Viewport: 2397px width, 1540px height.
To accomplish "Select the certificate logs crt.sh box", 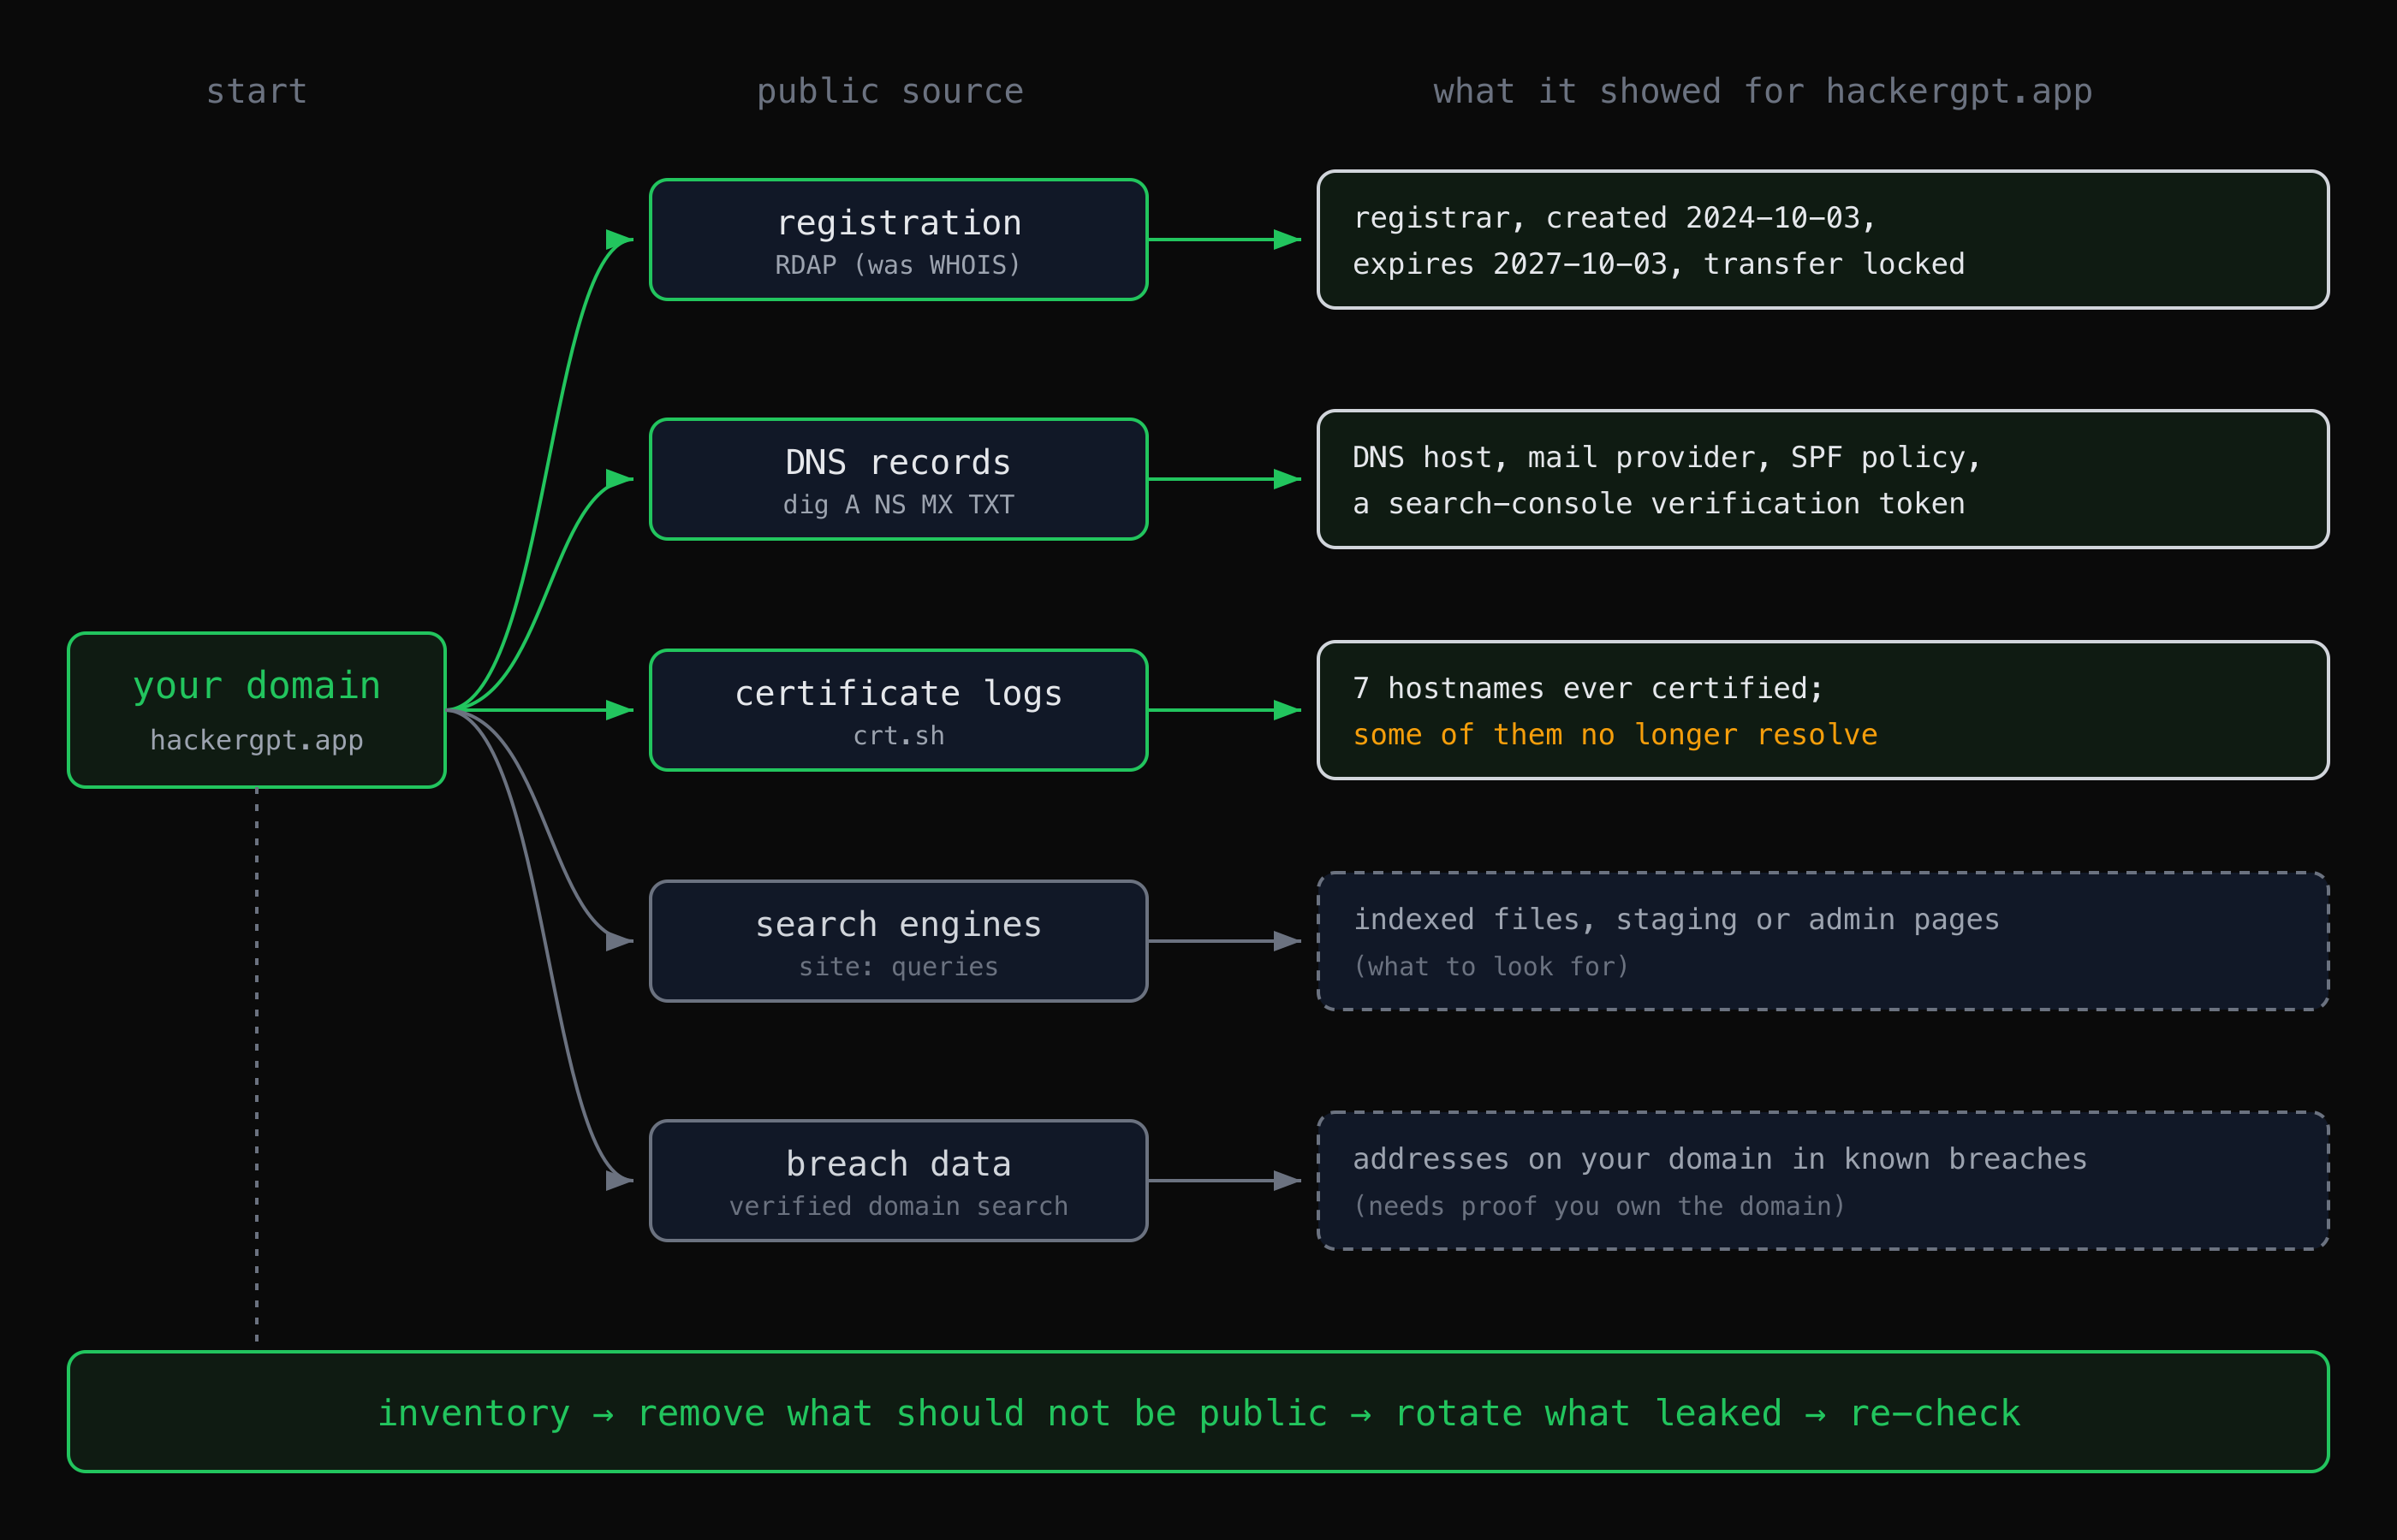I will point(898,710).
